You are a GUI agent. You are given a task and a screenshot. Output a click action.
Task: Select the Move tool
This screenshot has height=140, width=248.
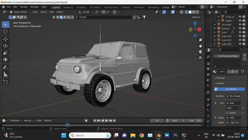pyautogui.click(x=5, y=39)
